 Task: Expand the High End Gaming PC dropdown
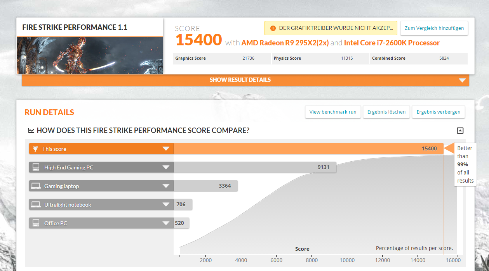click(x=166, y=167)
